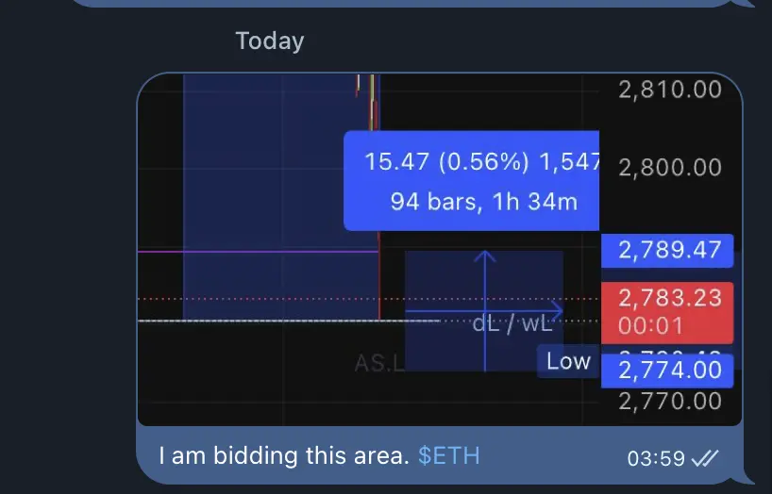
Task: Click the message text "I am bidding this area."
Action: [x=284, y=455]
